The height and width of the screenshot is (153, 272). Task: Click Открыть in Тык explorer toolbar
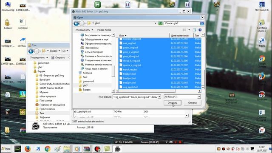click(58, 58)
